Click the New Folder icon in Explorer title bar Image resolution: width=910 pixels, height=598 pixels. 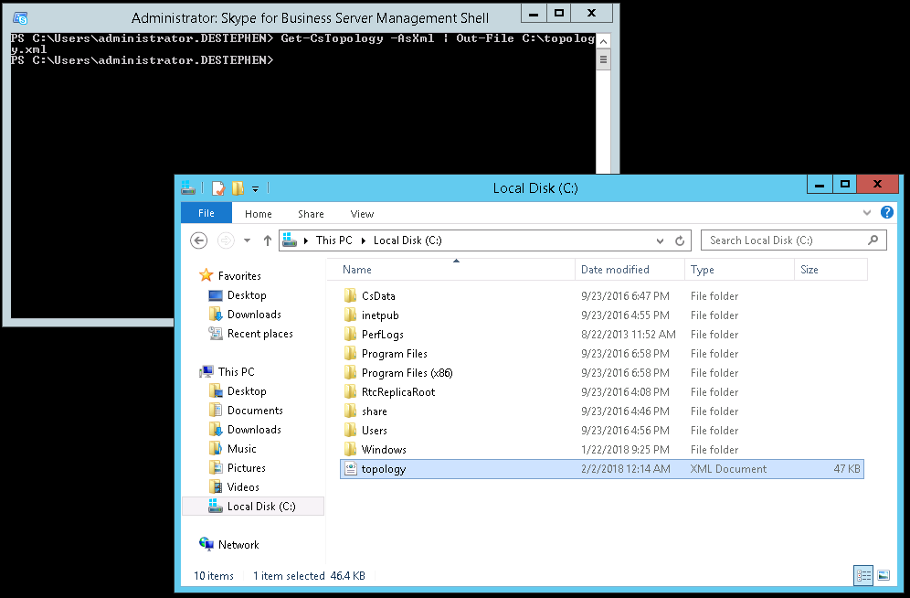click(238, 188)
